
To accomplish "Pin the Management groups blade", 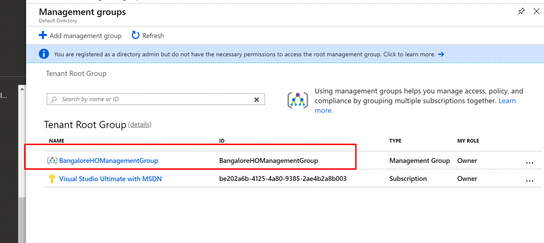I will pyautogui.click(x=521, y=11).
